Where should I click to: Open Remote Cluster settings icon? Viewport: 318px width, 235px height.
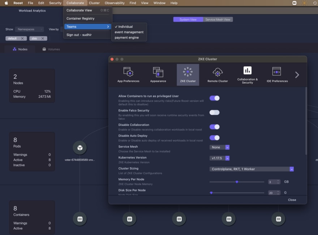pos(218,75)
